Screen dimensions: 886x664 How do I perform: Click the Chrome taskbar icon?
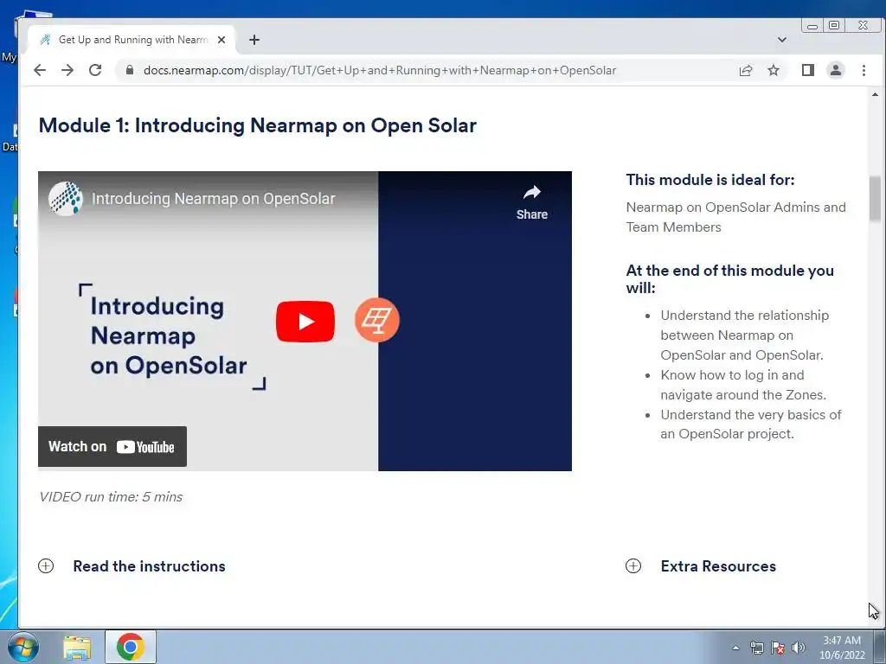(x=131, y=647)
